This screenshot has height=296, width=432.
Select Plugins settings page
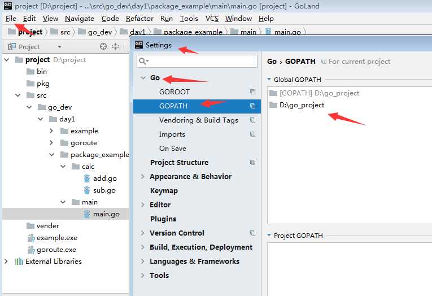[x=163, y=219]
